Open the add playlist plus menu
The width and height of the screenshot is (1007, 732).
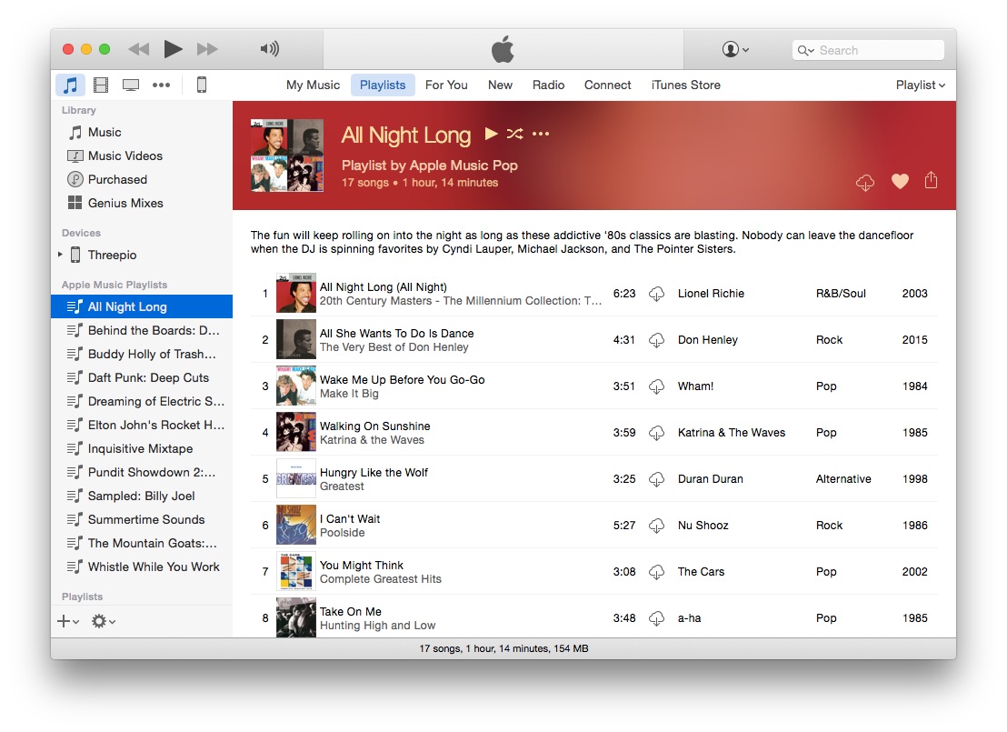click(x=68, y=621)
